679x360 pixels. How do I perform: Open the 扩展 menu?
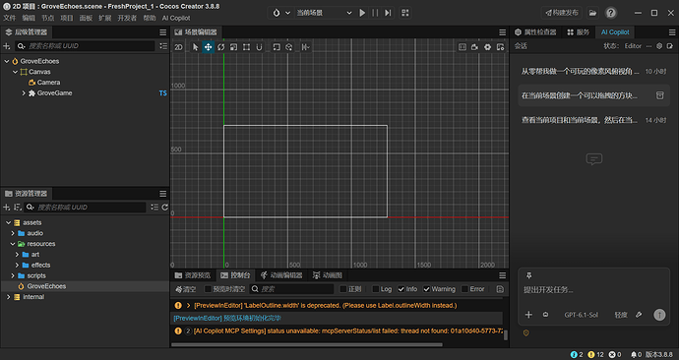[x=104, y=18]
